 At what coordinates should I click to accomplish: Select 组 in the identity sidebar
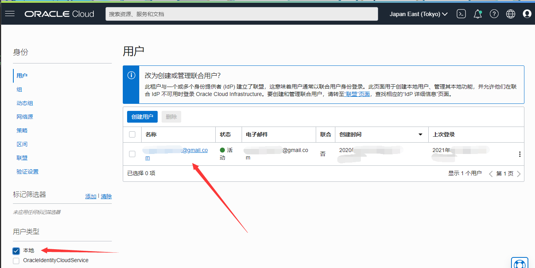[x=20, y=89]
